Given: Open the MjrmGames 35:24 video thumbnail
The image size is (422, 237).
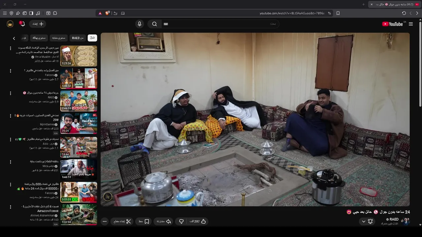Looking at the screenshot, I should coord(78,124).
